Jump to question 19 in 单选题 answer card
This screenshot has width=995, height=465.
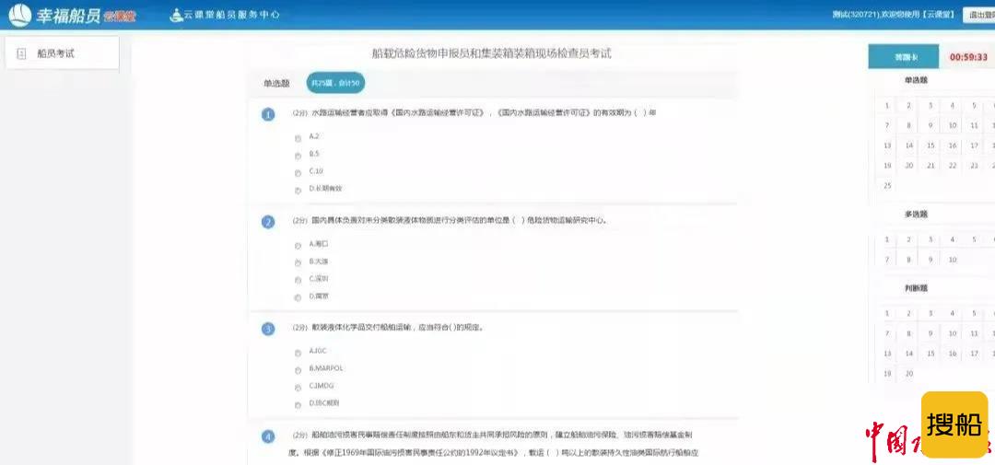click(886, 165)
